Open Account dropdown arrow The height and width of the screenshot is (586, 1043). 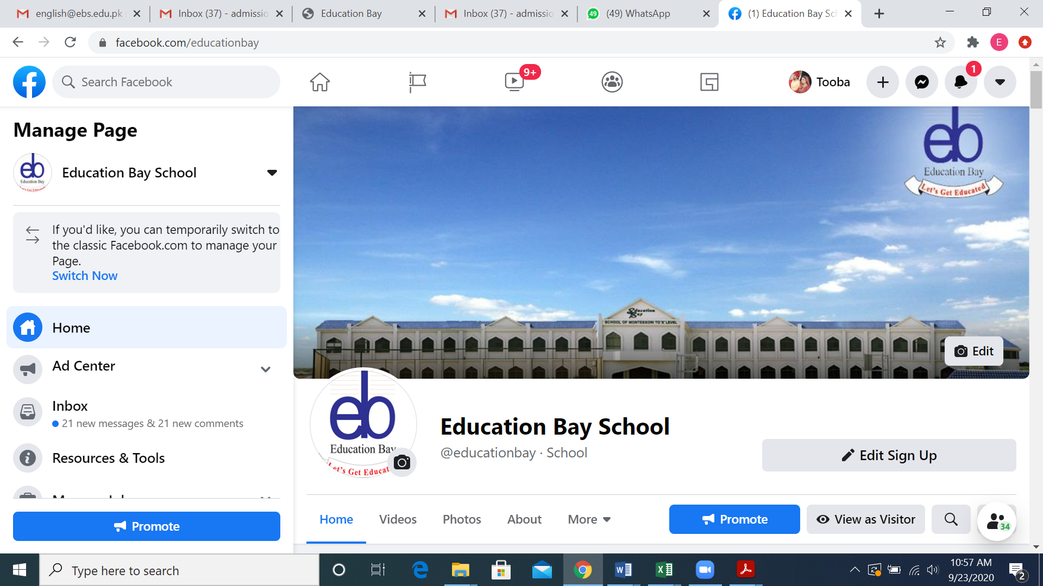click(1000, 82)
